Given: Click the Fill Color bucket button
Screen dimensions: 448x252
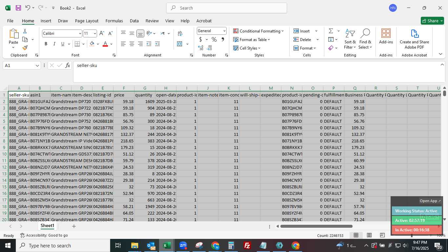Looking at the screenshot, I should (92, 44).
